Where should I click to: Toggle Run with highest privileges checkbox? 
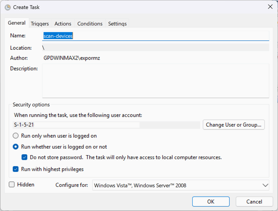(x=16, y=169)
